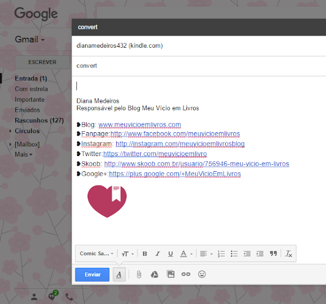Screen dimensions: 326x304
Task: Click the Google logo
Action: (x=36, y=14)
